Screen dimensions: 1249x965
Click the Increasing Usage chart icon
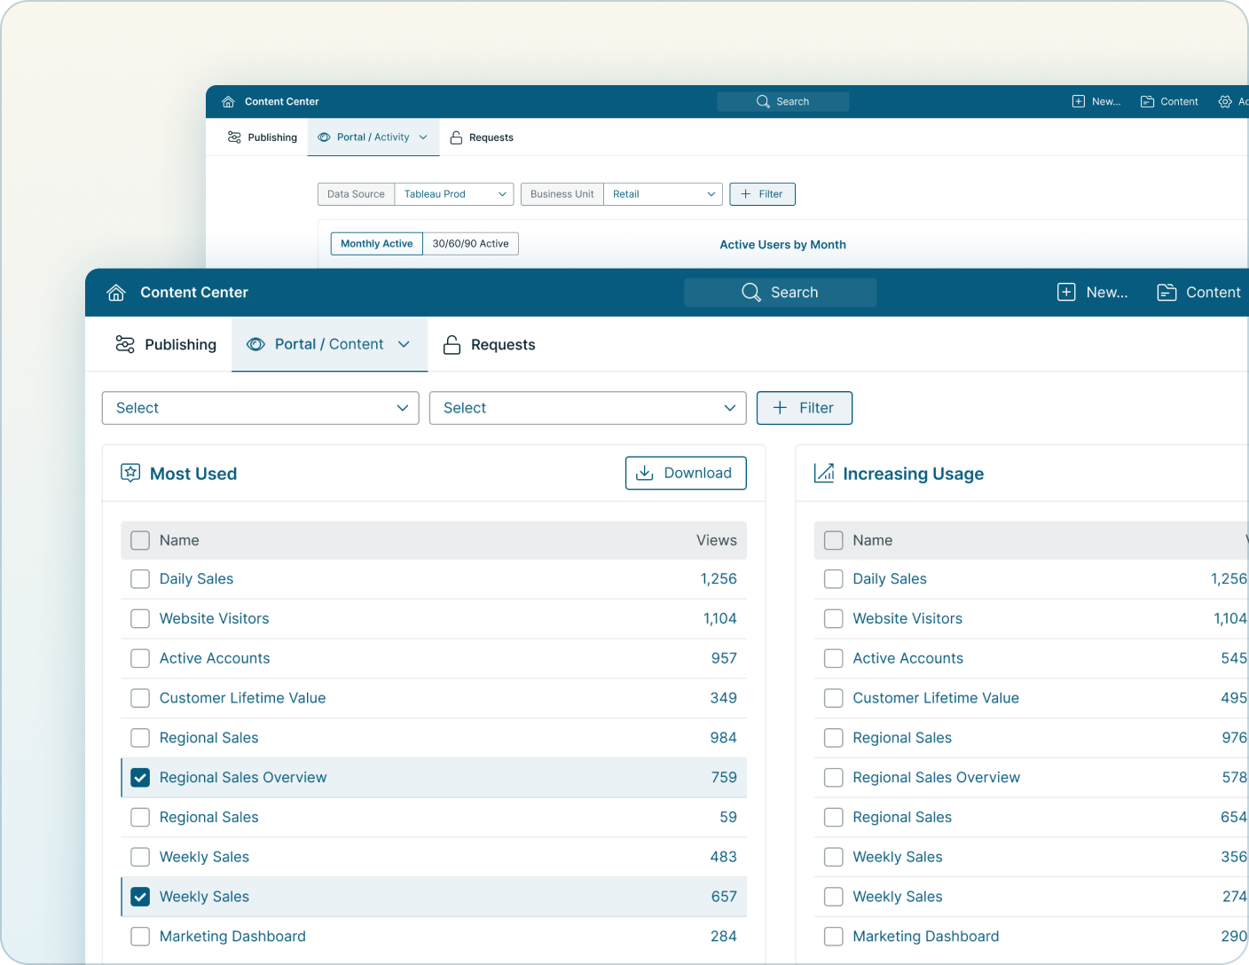coord(823,473)
